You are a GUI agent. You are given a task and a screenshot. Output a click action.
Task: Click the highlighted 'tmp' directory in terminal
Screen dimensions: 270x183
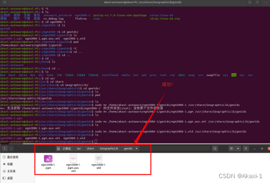234,75
